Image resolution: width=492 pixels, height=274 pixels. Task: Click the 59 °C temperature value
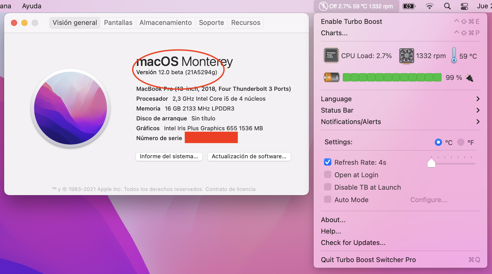[468, 56]
